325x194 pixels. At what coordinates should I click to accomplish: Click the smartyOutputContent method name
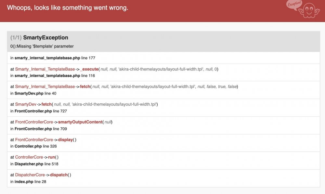pyautogui.click(x=80, y=122)
